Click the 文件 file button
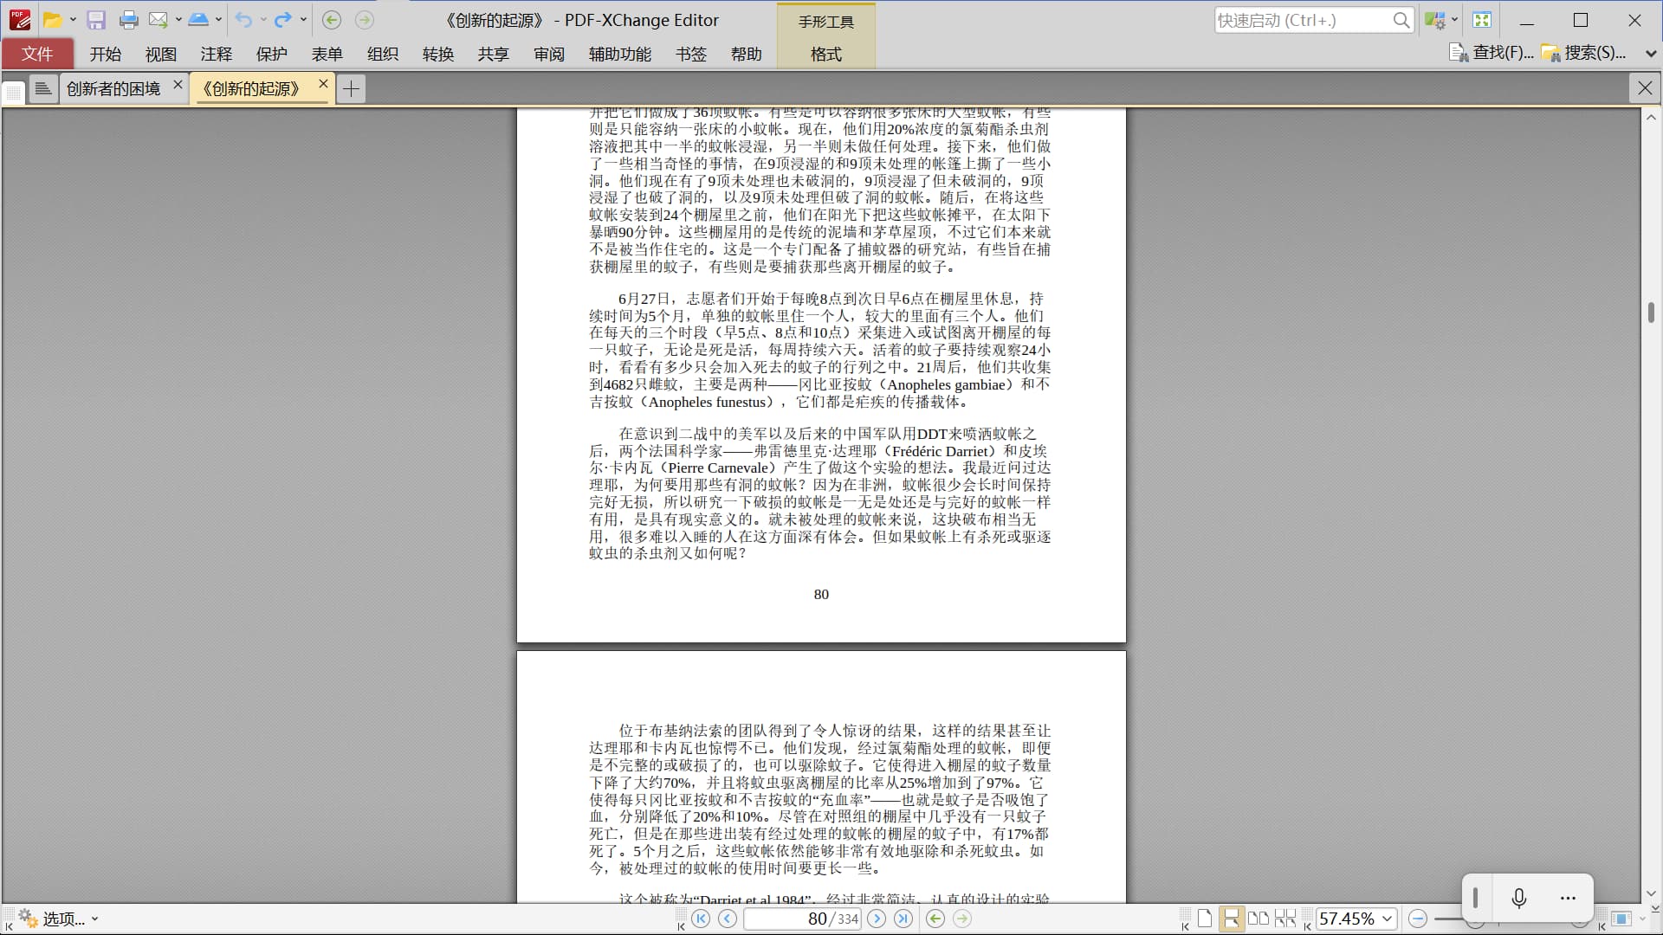This screenshot has height=935, width=1663. [37, 54]
